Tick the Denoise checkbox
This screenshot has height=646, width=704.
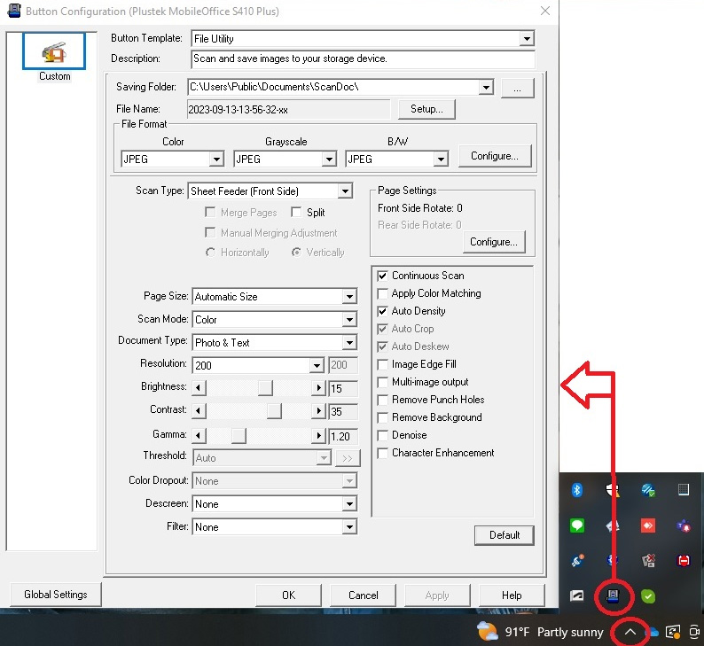(x=383, y=435)
